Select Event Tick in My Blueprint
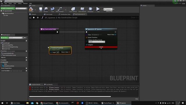186x105 pixels. click(x=7, y=49)
